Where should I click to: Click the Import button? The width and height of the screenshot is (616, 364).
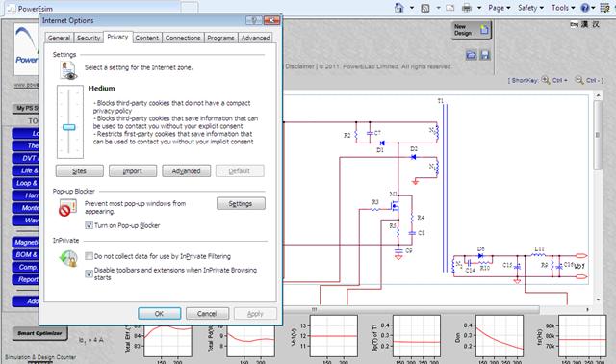(x=133, y=171)
